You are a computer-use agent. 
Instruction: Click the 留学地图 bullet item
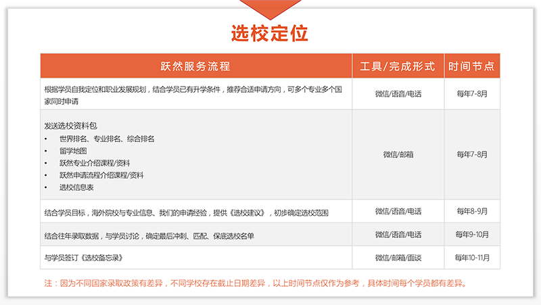(73, 151)
